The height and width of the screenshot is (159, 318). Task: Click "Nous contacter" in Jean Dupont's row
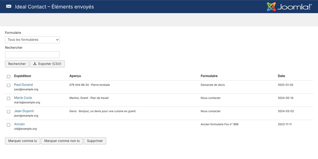point(211,111)
